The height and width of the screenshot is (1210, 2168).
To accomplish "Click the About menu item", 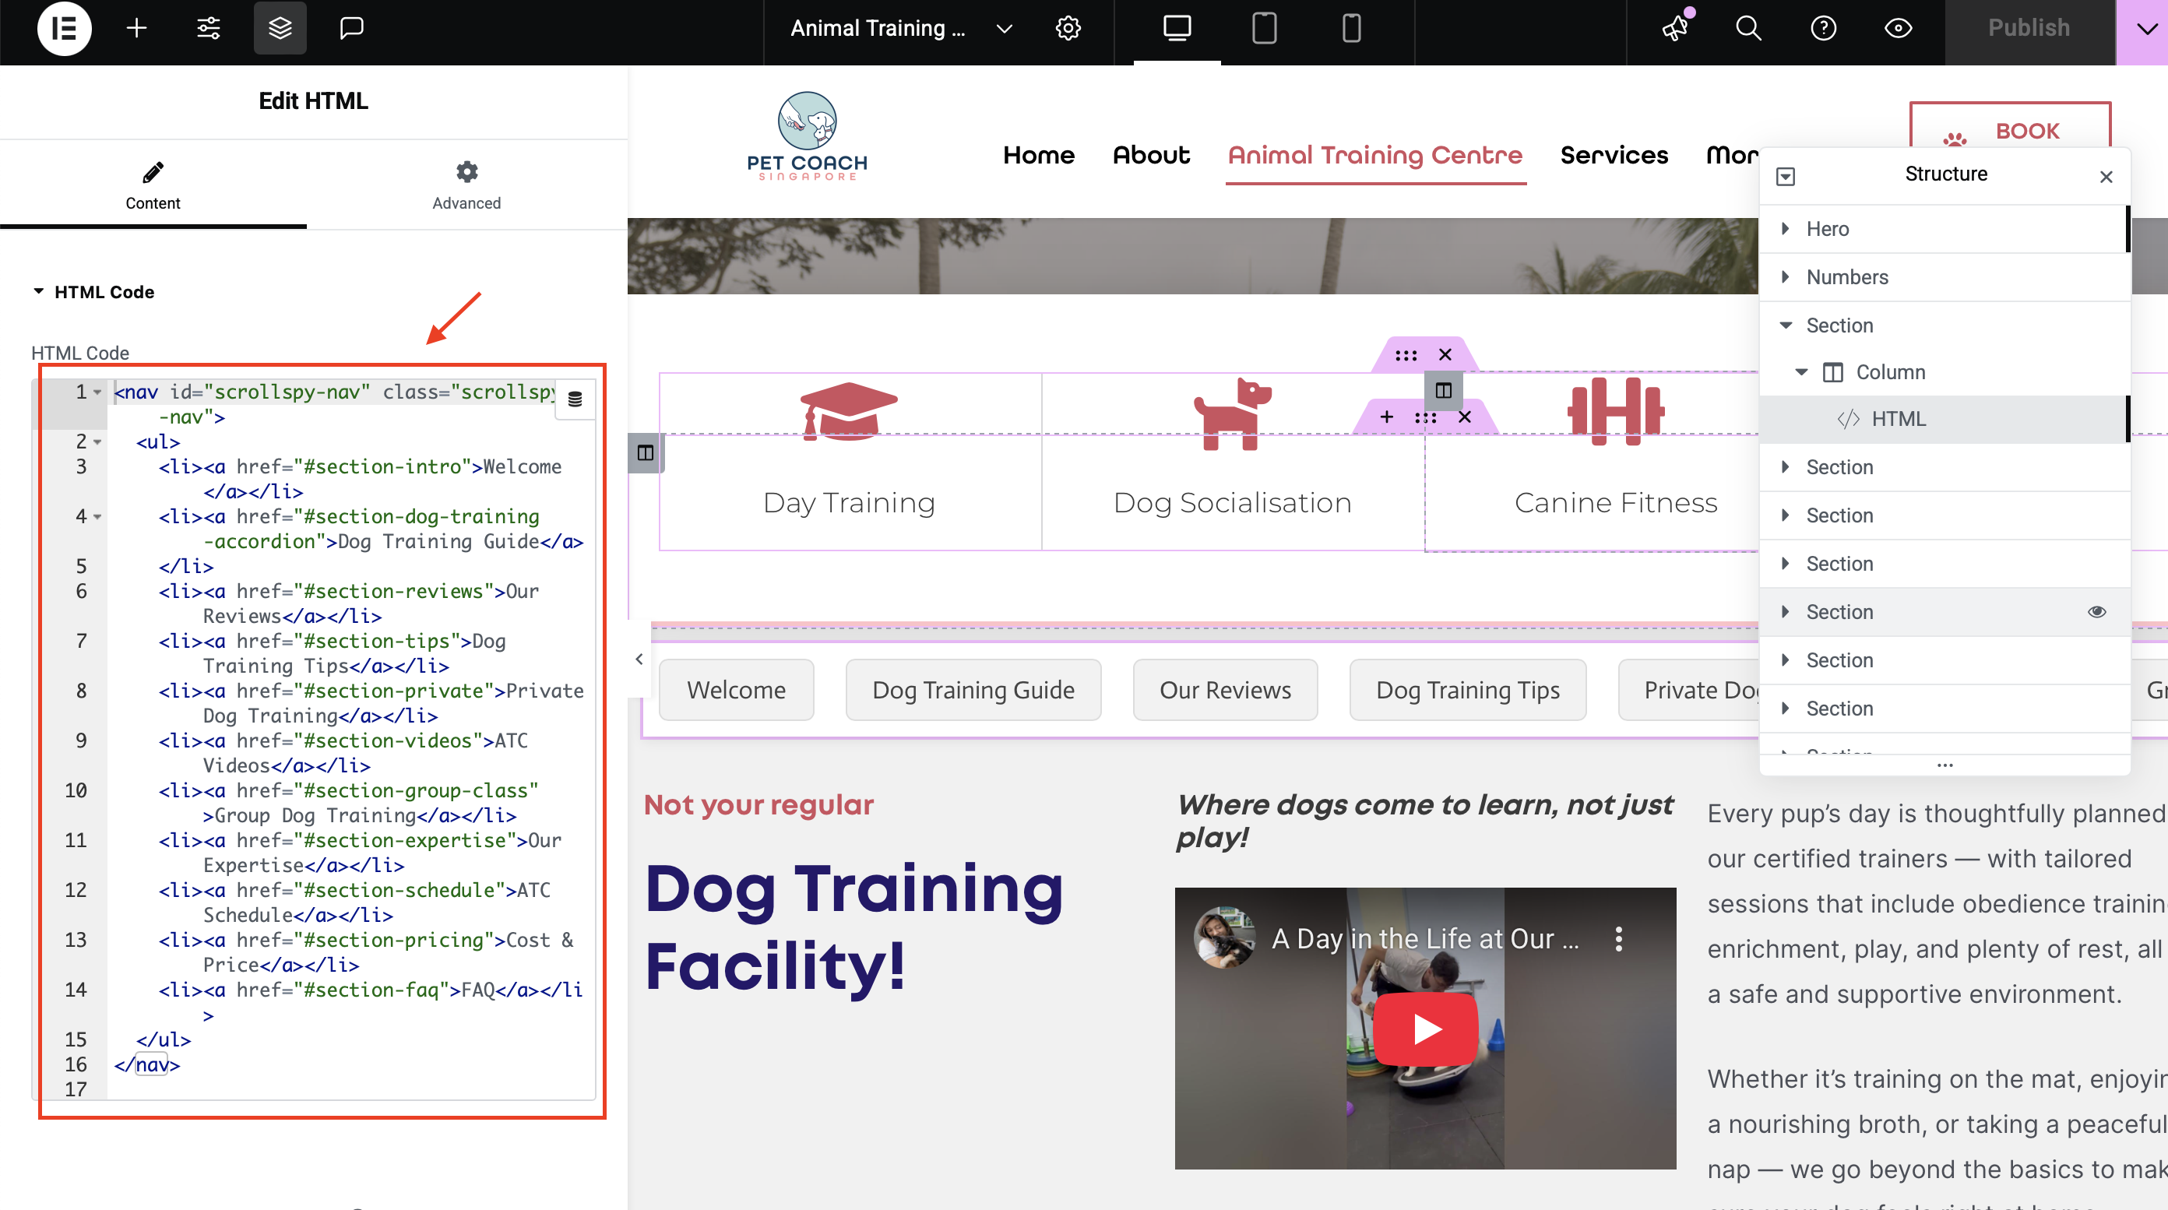I will click(x=1150, y=156).
